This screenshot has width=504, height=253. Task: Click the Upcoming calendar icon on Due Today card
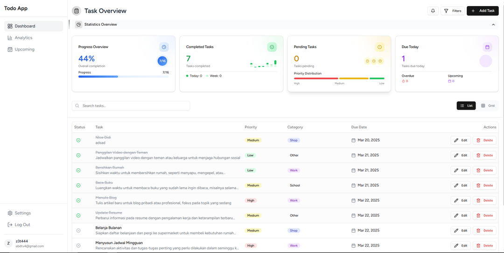pos(450,81)
